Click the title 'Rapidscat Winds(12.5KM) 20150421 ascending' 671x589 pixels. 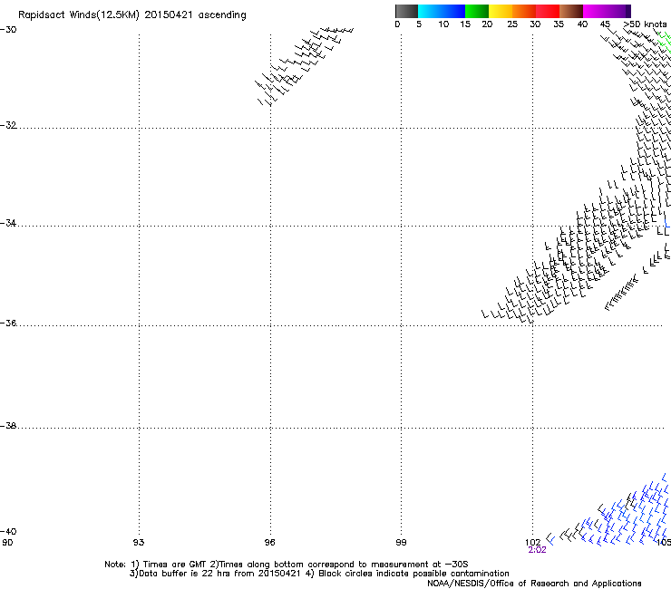click(132, 15)
